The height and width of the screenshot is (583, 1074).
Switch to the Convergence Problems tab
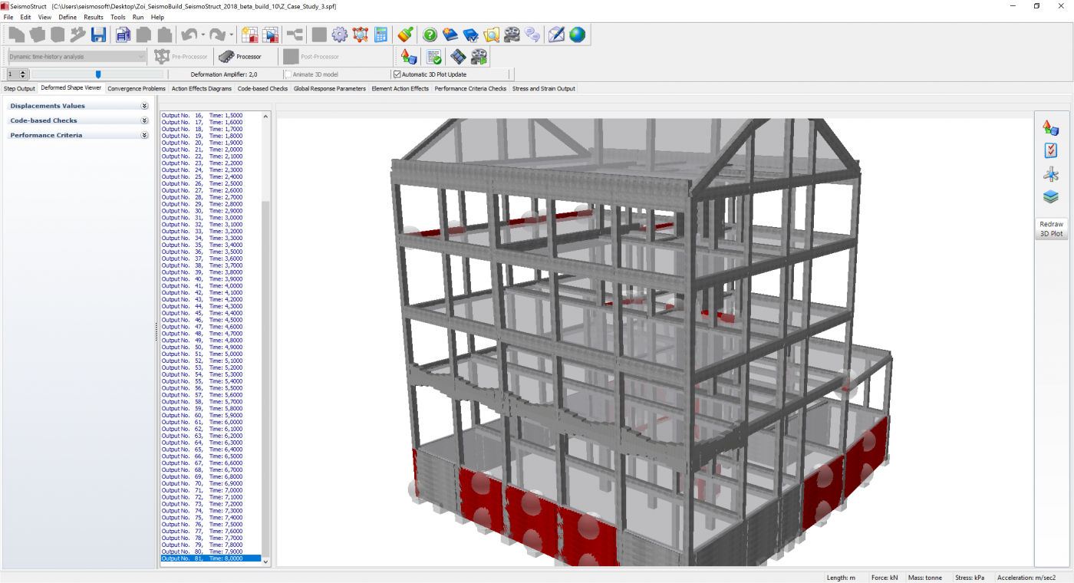(x=137, y=89)
